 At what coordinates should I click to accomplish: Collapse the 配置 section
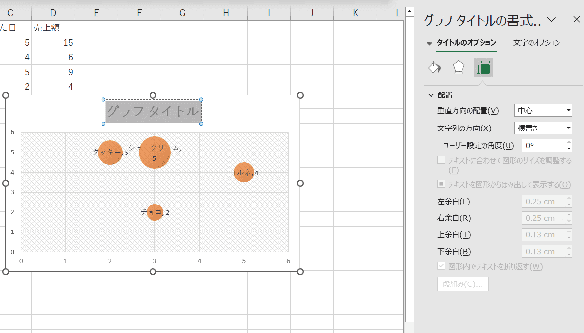[431, 95]
